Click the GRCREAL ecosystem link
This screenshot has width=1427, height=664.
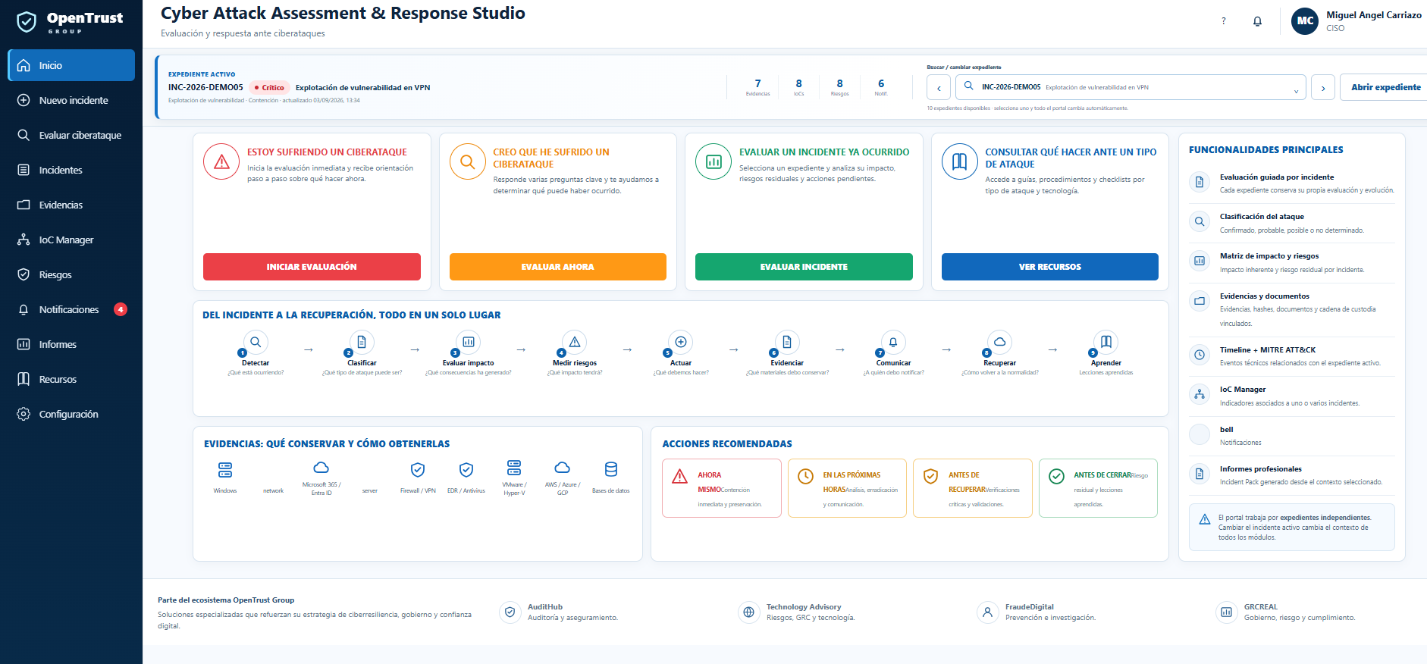pos(1286,612)
